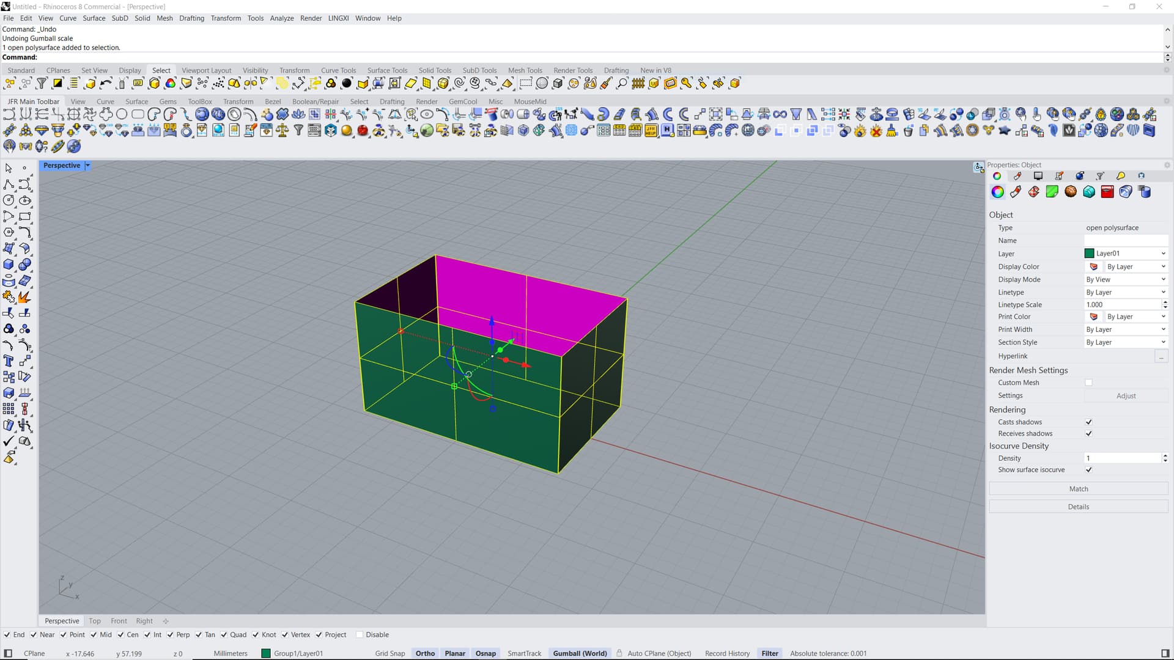Enable the Custom Mesh checkbox
The image size is (1174, 660).
[1088, 383]
